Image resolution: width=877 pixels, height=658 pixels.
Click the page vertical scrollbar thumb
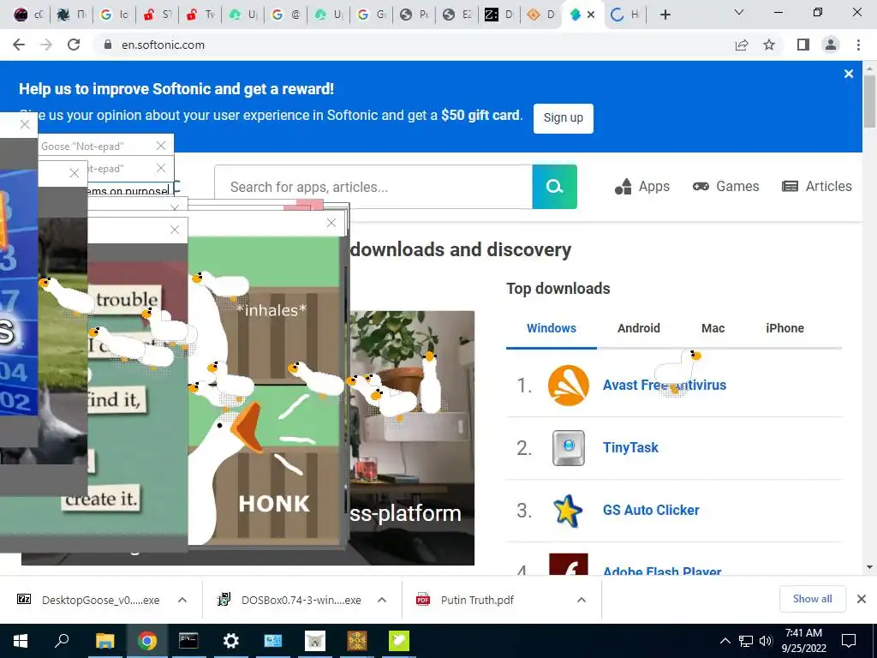[869, 101]
